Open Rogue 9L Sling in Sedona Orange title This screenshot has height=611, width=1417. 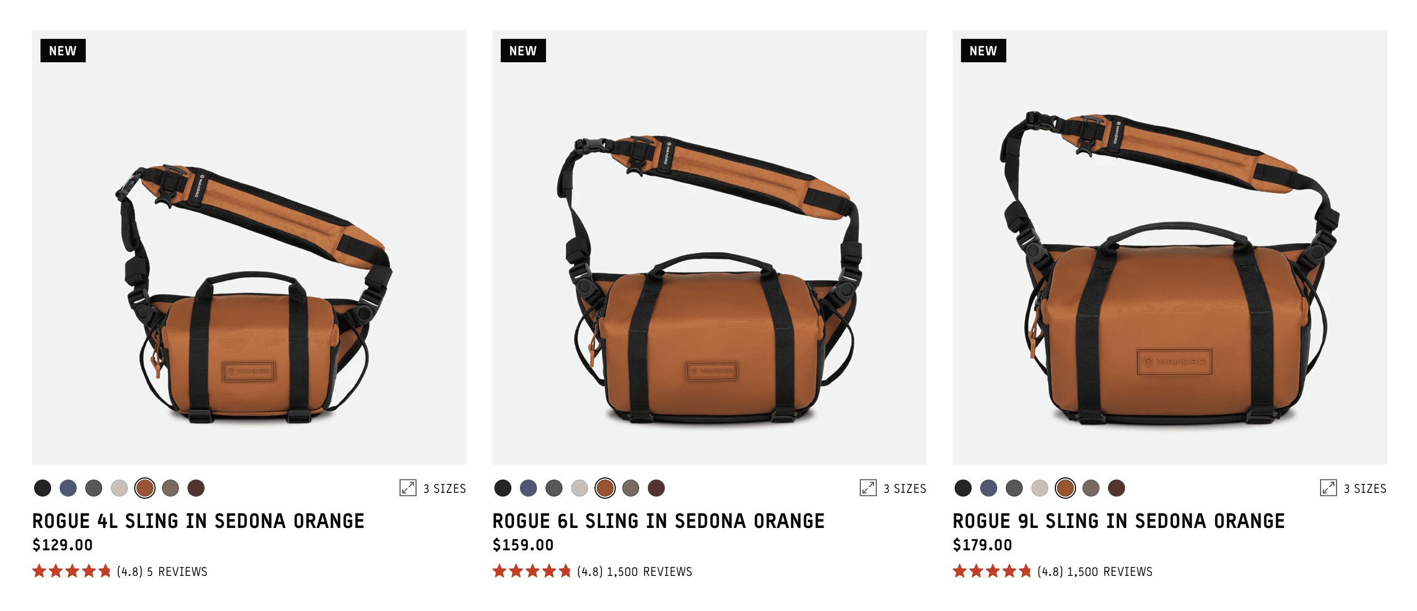tap(1119, 521)
